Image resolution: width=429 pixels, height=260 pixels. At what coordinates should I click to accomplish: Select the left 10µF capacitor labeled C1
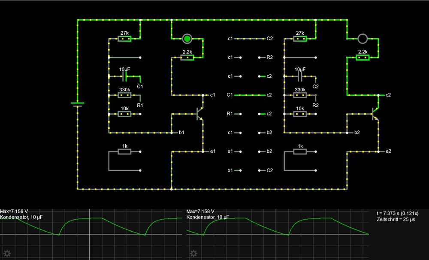125,76
